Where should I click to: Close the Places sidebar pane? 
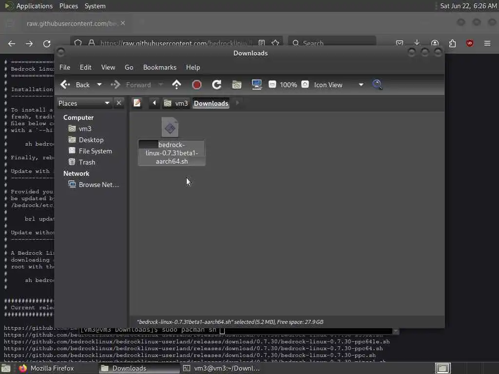click(x=119, y=103)
